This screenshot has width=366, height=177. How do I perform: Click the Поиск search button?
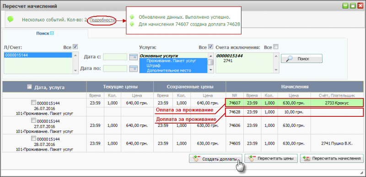301,59
